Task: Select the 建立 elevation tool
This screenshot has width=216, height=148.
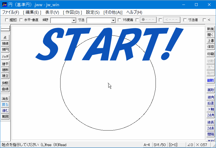Action: [5, 76]
